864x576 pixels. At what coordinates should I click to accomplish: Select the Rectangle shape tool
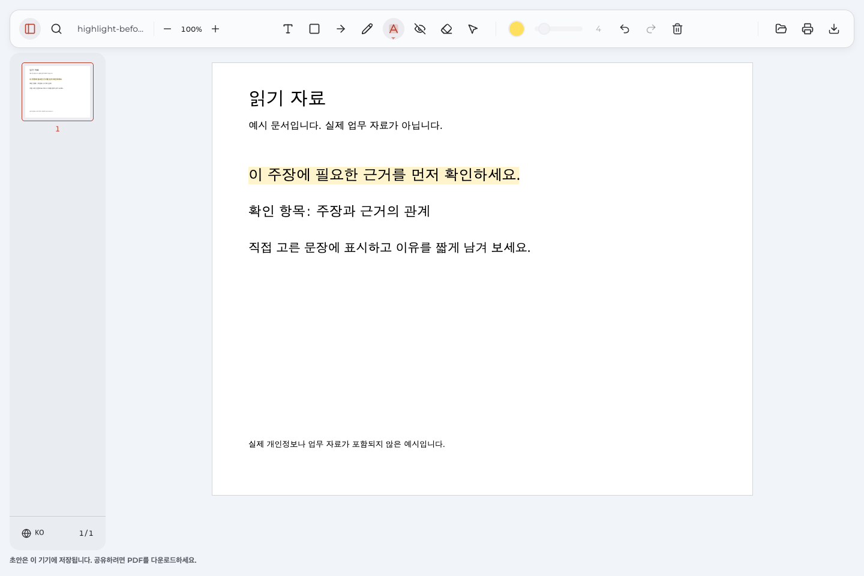pyautogui.click(x=314, y=29)
